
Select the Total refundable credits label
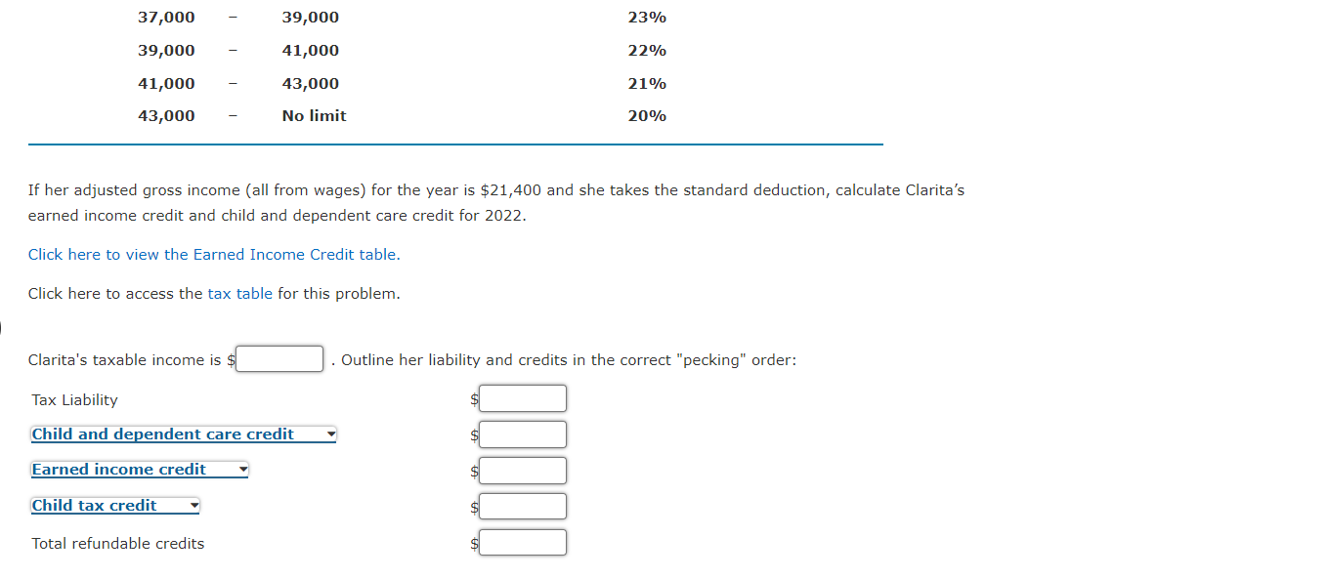(x=117, y=543)
